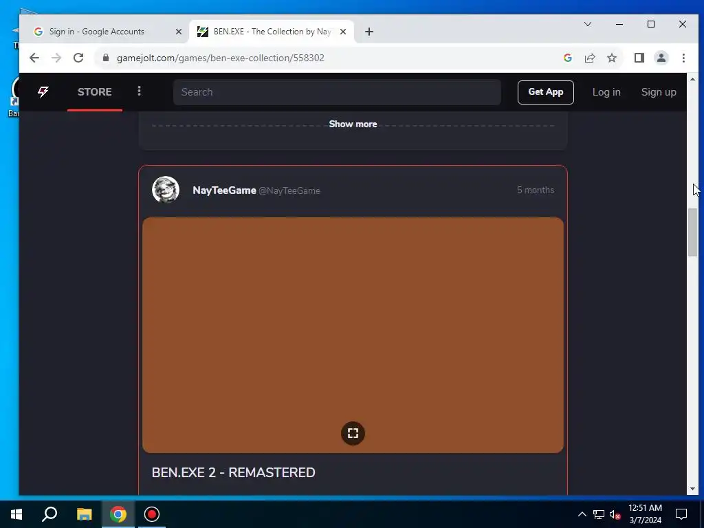Toggle the browser side panel
Viewport: 704px width, 528px height.
coord(639,58)
